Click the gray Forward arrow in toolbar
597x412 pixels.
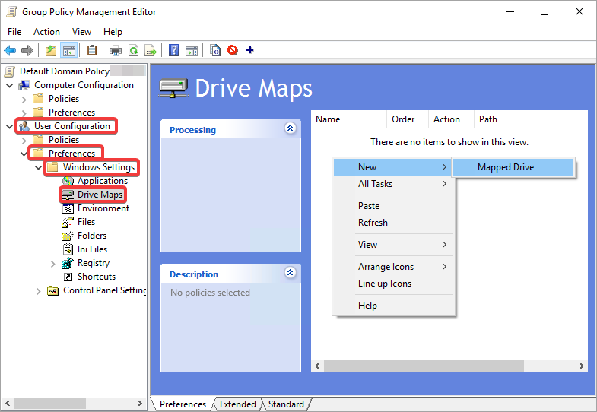(x=27, y=50)
